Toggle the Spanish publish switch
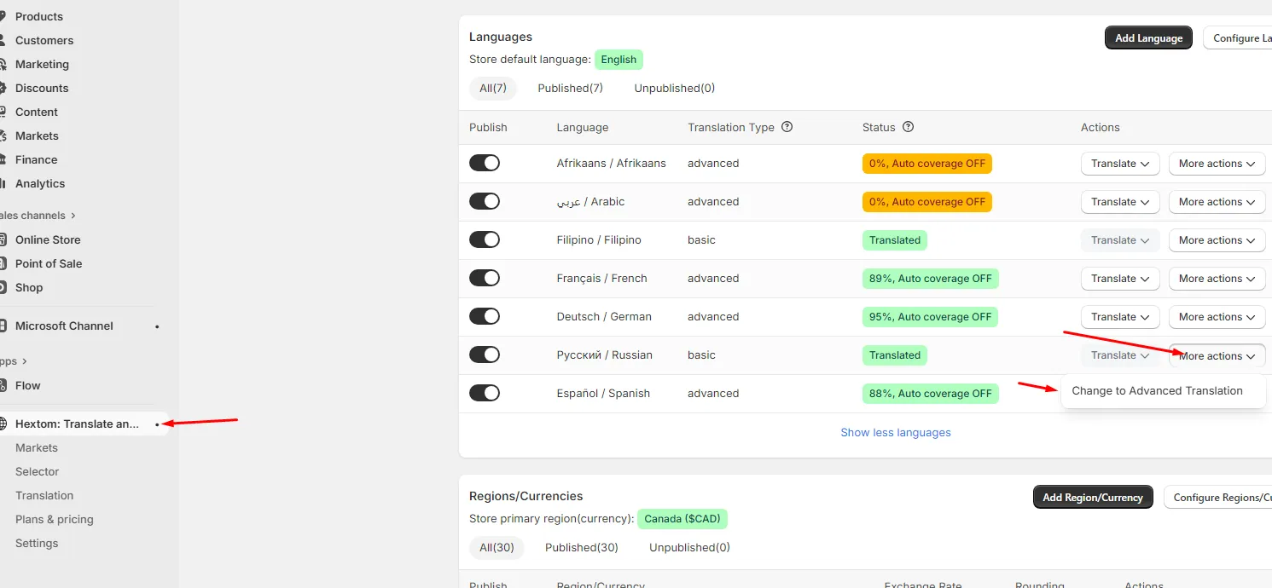This screenshot has height=588, width=1272. coord(485,393)
